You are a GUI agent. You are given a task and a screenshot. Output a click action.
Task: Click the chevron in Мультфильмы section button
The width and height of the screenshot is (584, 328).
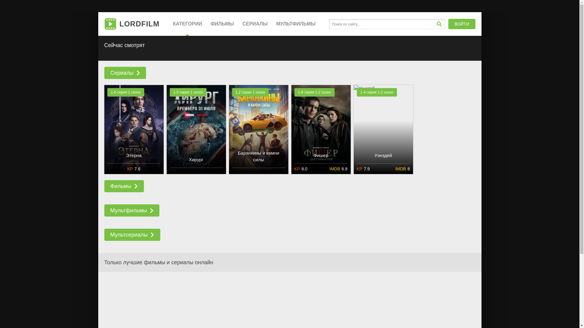coord(151,210)
